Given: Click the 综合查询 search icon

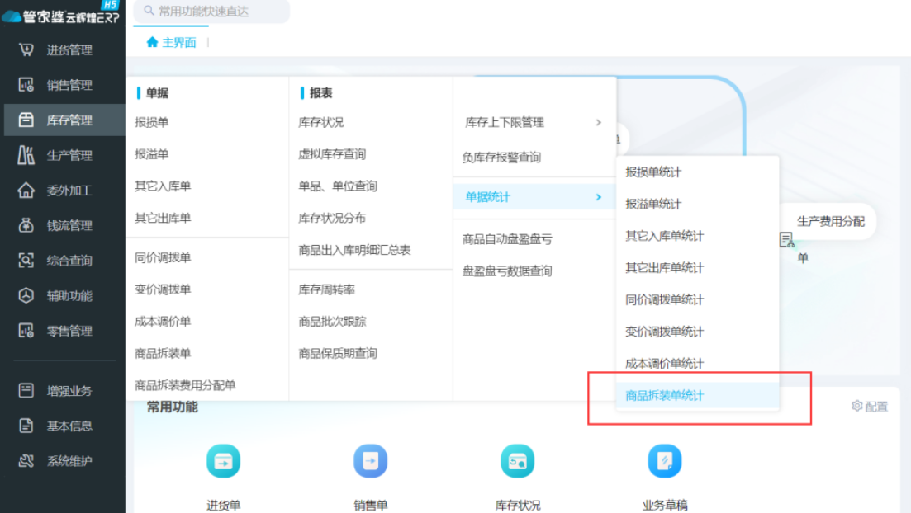Looking at the screenshot, I should (x=26, y=261).
